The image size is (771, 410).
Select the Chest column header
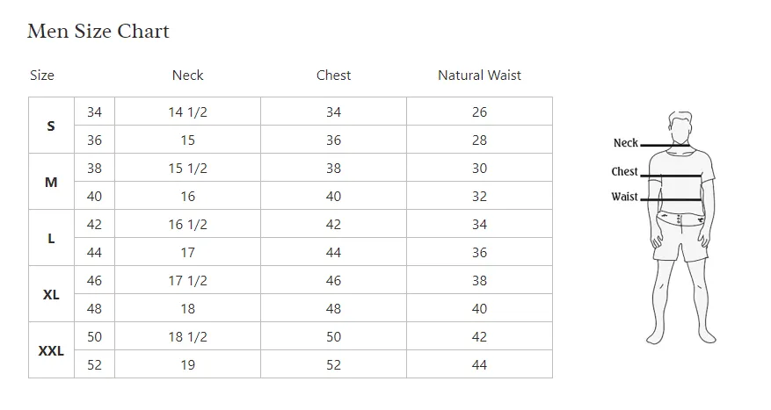pos(333,76)
